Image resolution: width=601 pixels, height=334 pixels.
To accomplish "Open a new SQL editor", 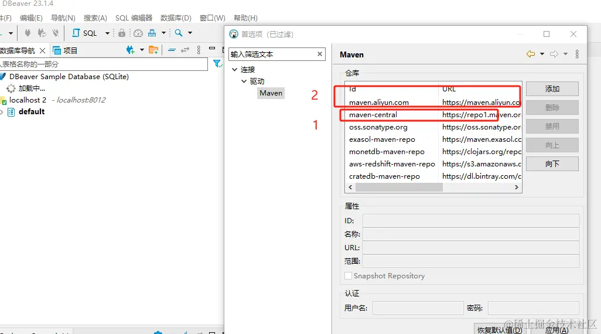I will click(85, 33).
